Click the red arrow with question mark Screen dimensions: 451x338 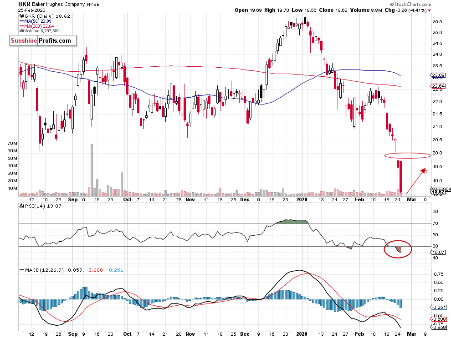(416, 181)
